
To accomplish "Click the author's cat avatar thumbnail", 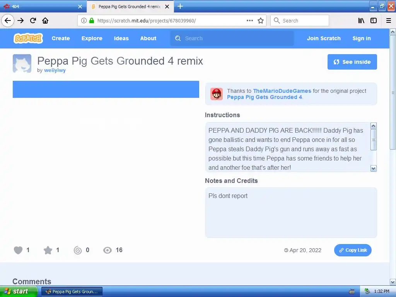I will (22, 63).
